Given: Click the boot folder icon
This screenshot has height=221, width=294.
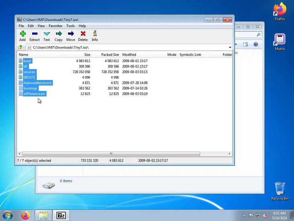Looking at the screenshot, I should (x=21, y=61).
